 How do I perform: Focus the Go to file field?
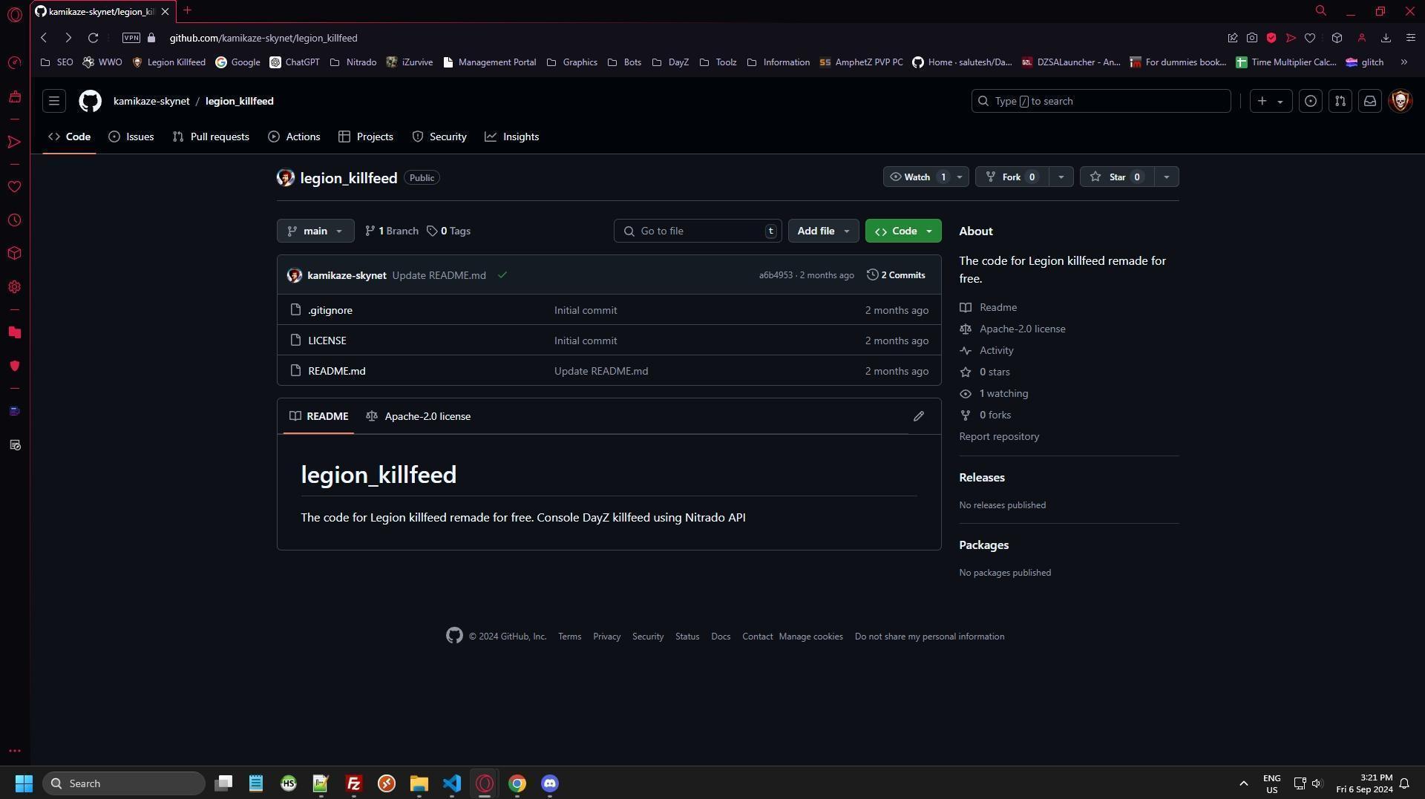coord(698,231)
